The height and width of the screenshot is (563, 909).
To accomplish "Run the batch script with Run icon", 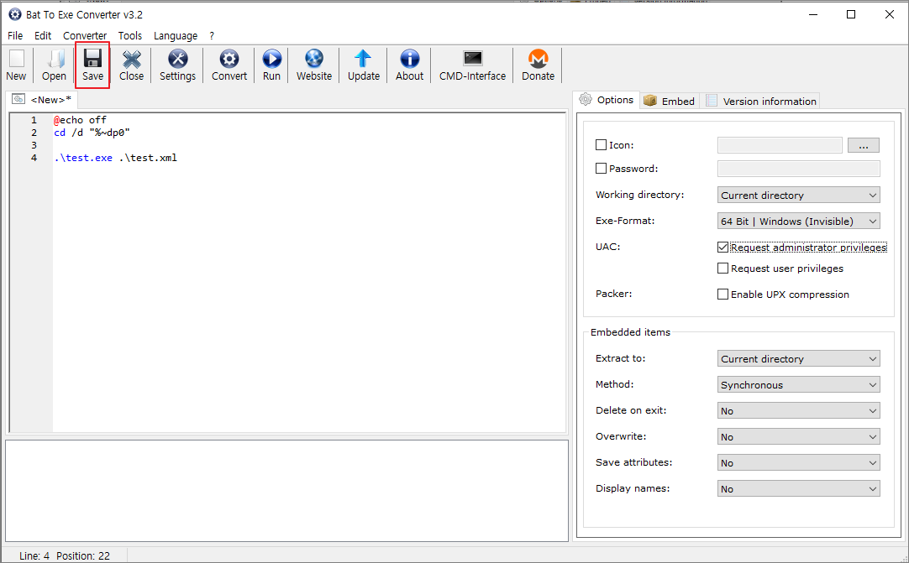I will tap(271, 59).
